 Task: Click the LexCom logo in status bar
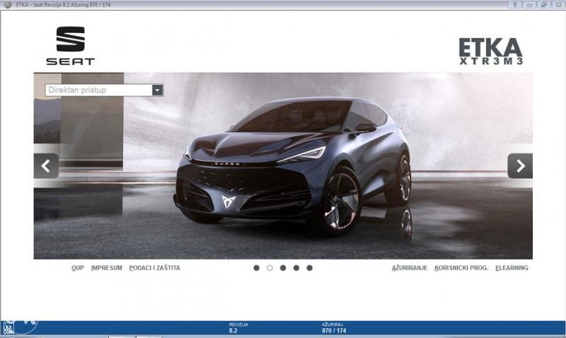(8, 327)
